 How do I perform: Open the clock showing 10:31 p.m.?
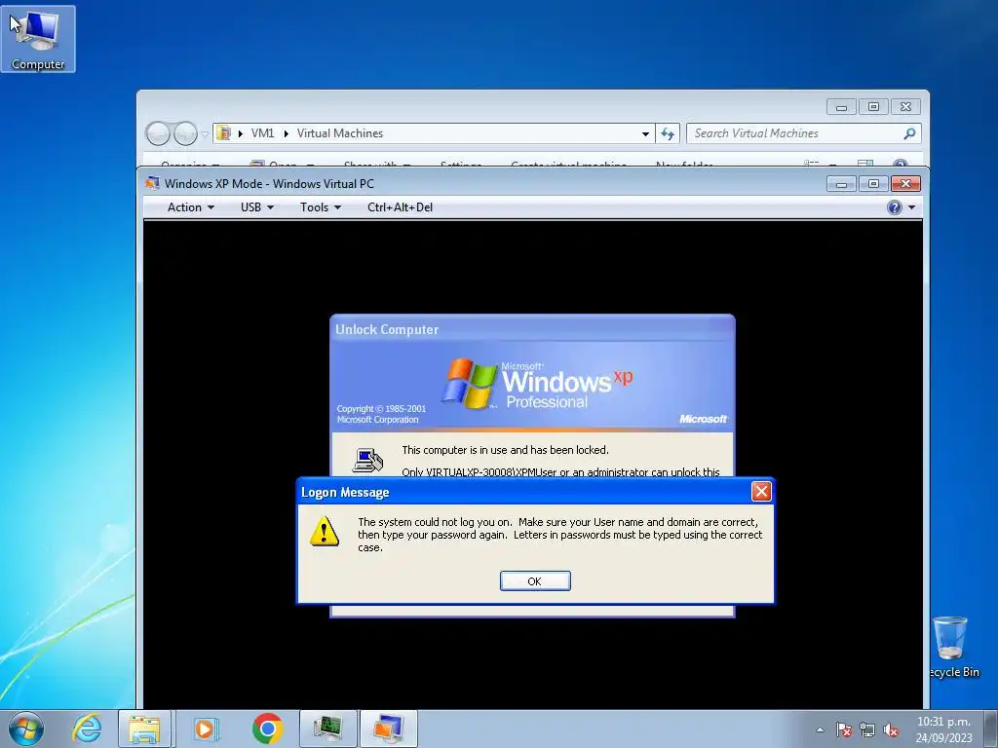(943, 729)
